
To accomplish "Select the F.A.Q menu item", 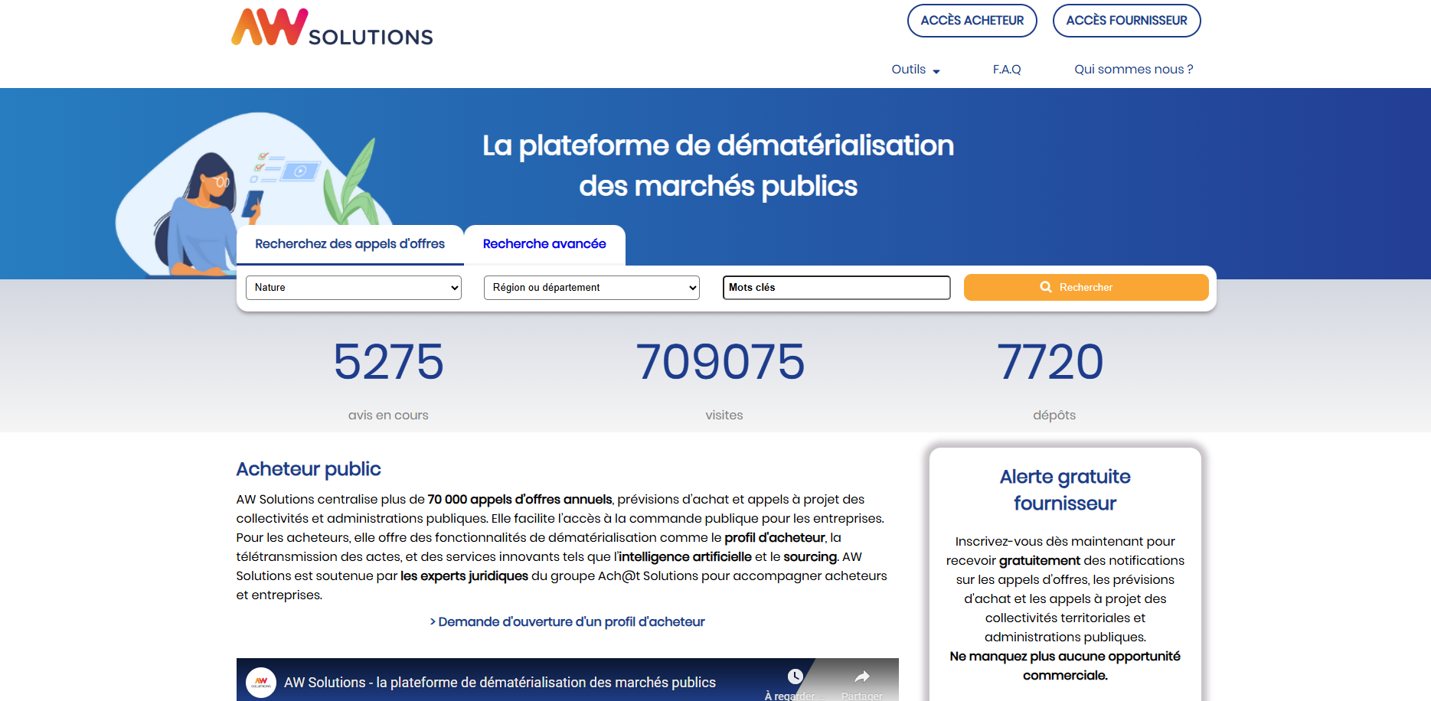I will tap(1006, 69).
